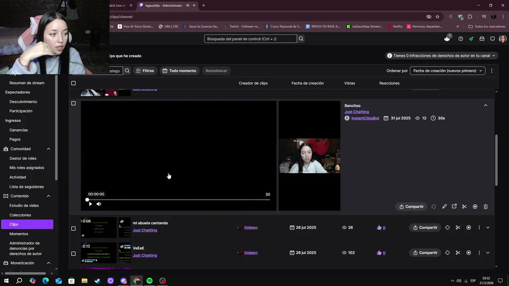509x286 pixels.
Task: Open clip list kebab menu
Action: pyautogui.click(x=492, y=71)
